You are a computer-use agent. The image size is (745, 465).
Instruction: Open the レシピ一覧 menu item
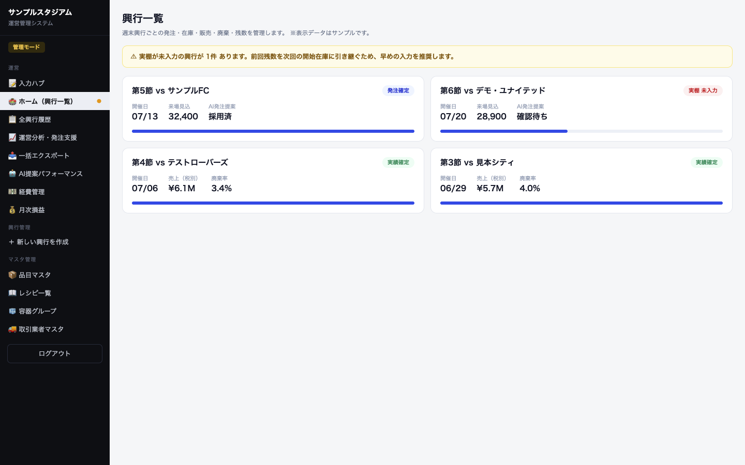pyautogui.click(x=55, y=293)
